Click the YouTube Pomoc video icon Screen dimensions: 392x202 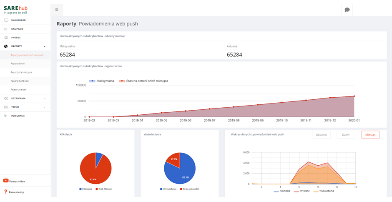tap(6, 181)
